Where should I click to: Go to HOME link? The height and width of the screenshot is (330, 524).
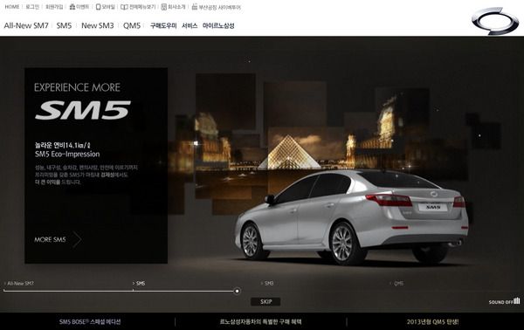tap(12, 7)
